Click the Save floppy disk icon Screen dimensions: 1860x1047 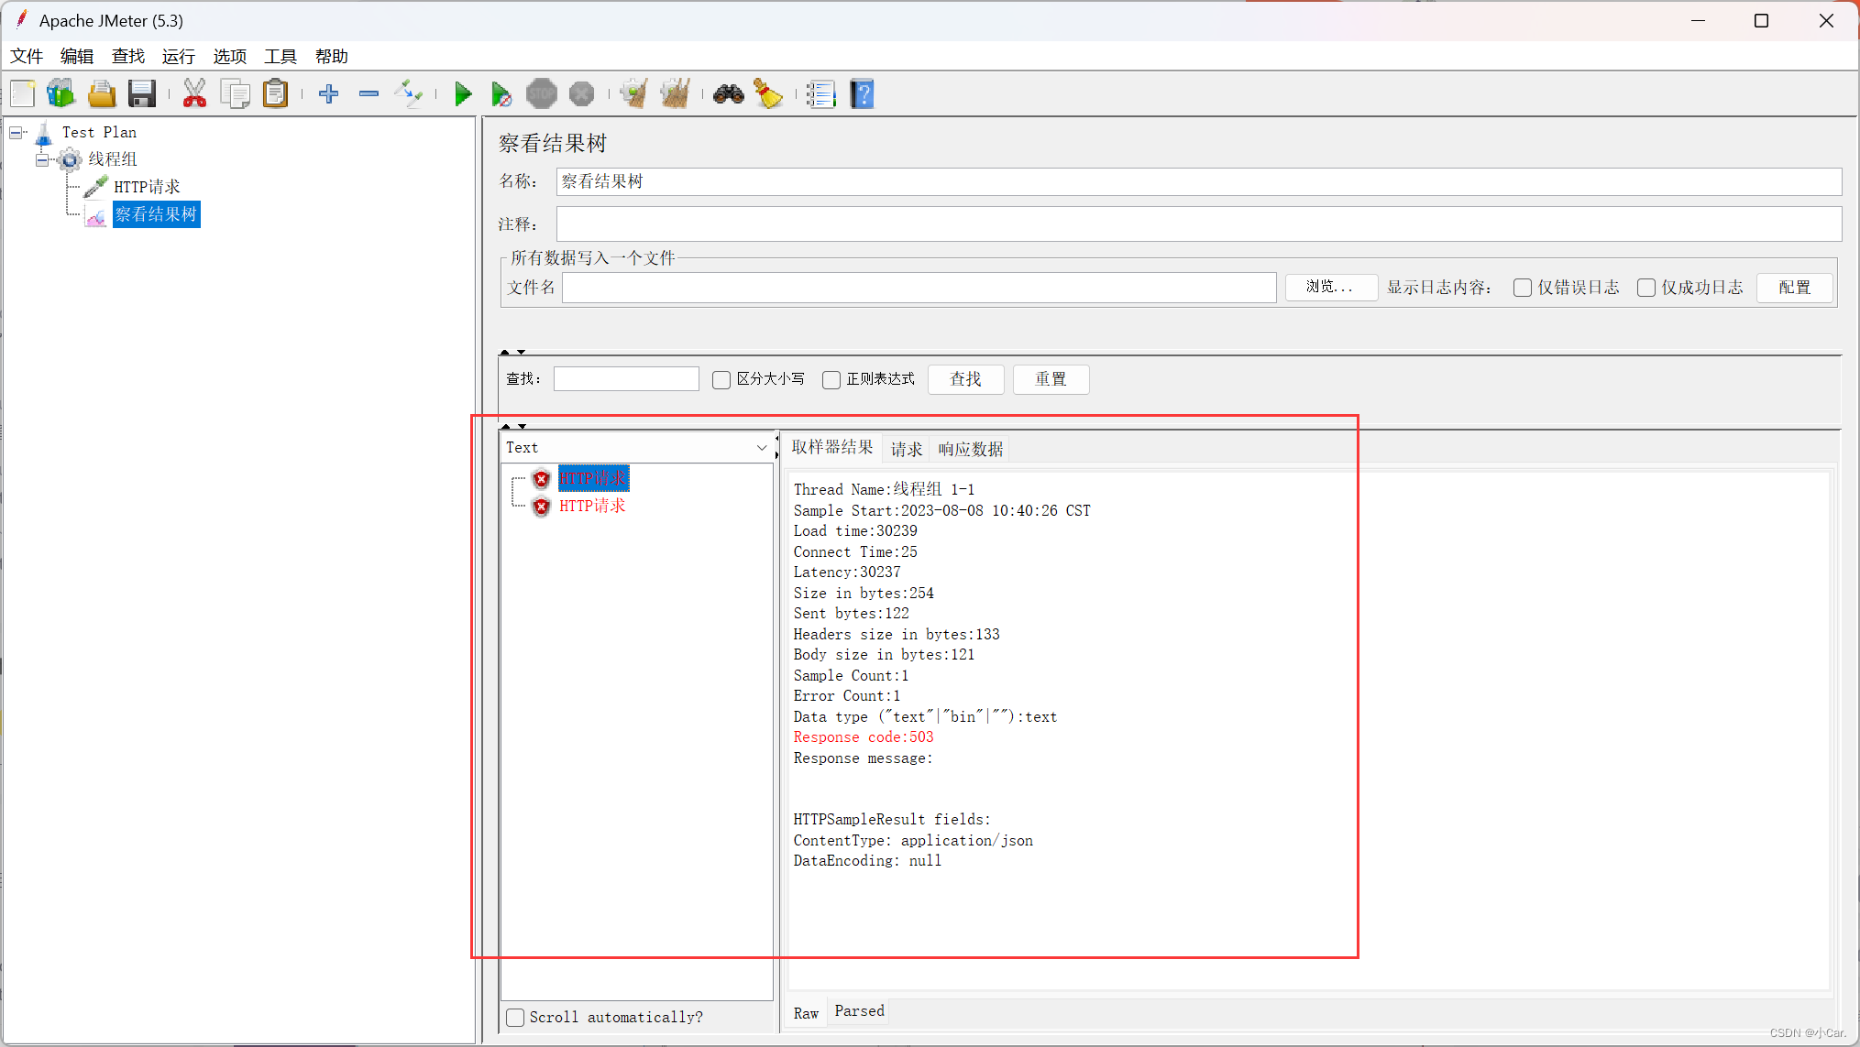coord(142,93)
